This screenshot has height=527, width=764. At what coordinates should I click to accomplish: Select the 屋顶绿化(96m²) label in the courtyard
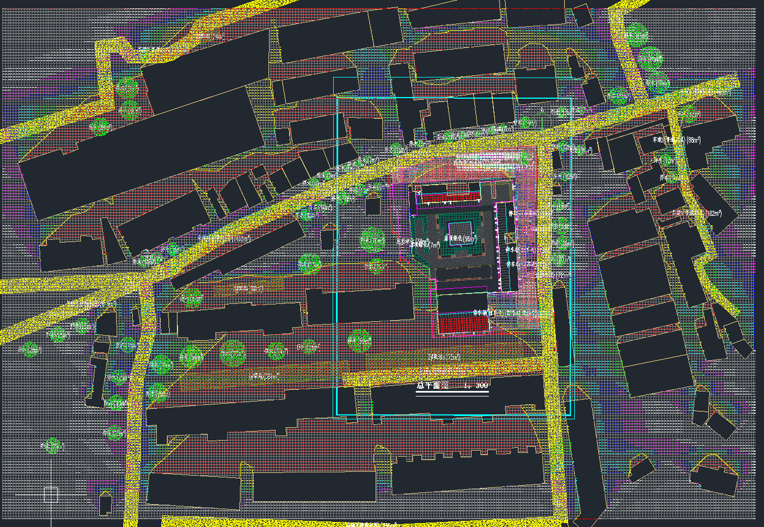click(x=460, y=239)
